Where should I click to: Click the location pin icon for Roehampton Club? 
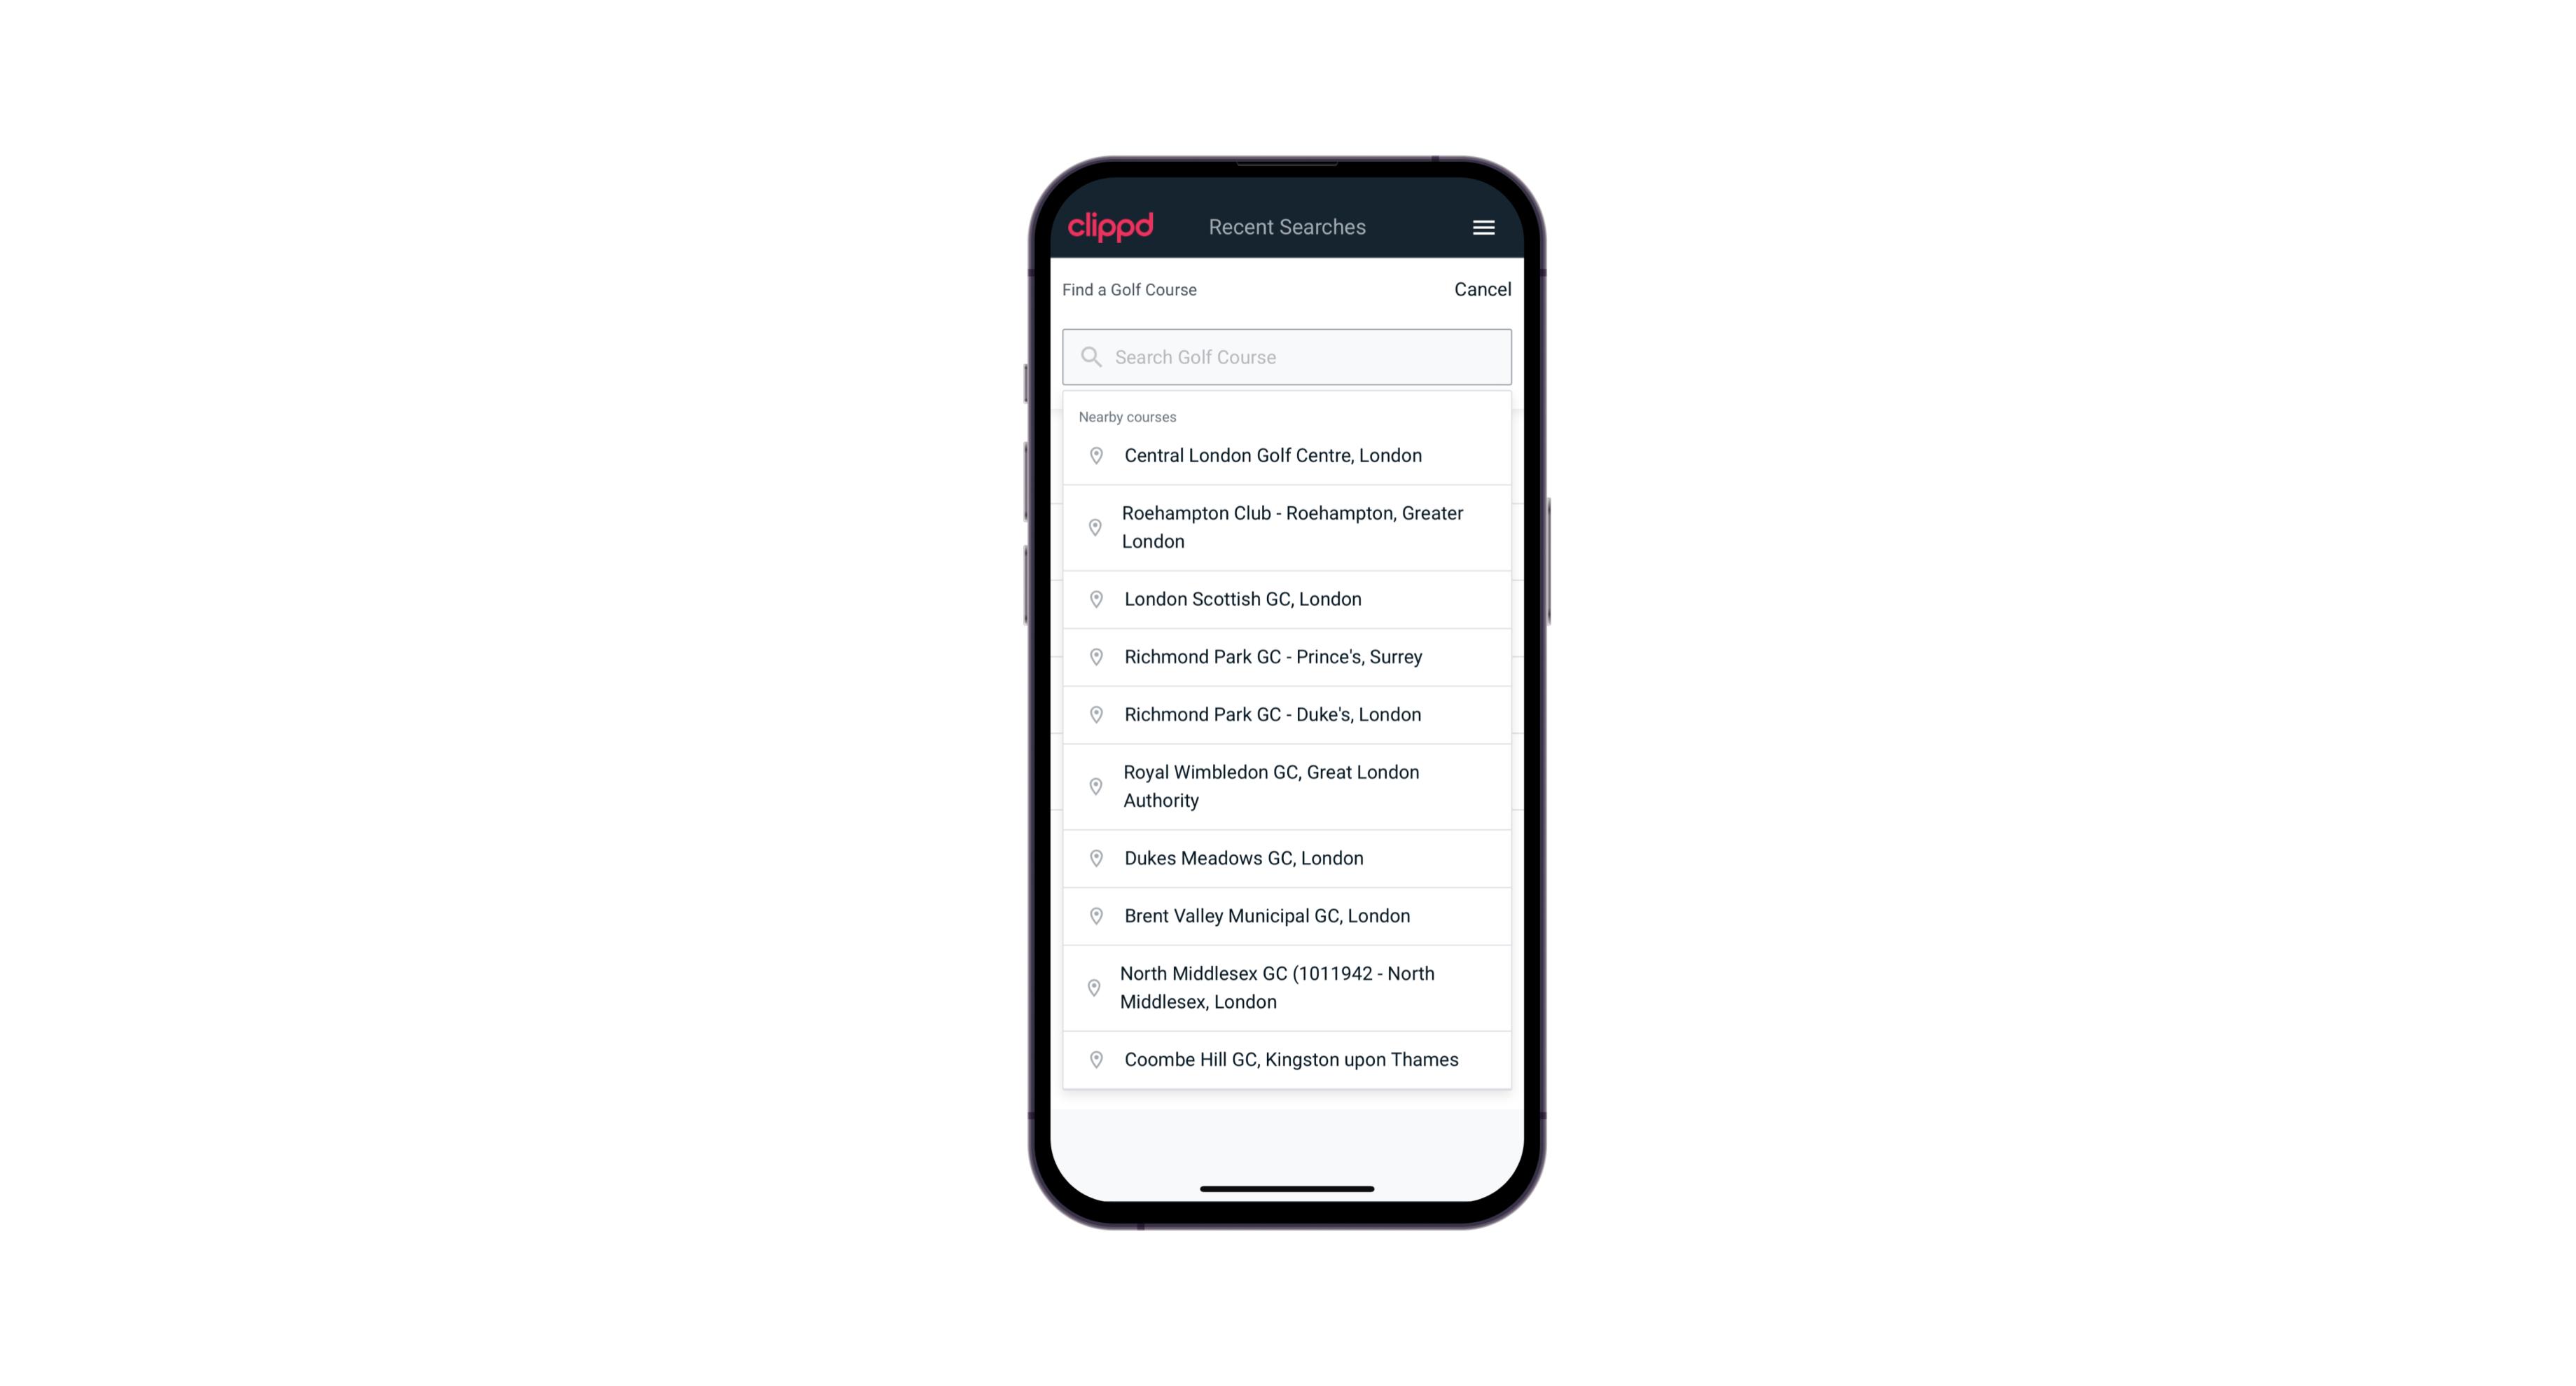pyautogui.click(x=1093, y=527)
